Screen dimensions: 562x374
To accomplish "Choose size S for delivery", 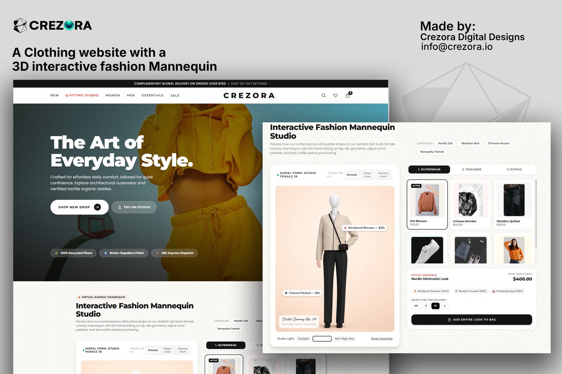I will click(x=426, y=306).
